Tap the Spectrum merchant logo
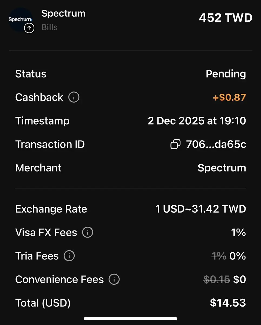The width and height of the screenshot is (261, 325). pyautogui.click(x=20, y=19)
